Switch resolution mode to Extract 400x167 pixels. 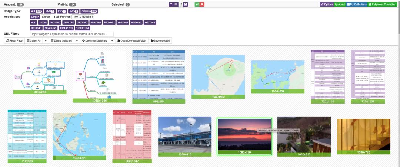46,17
